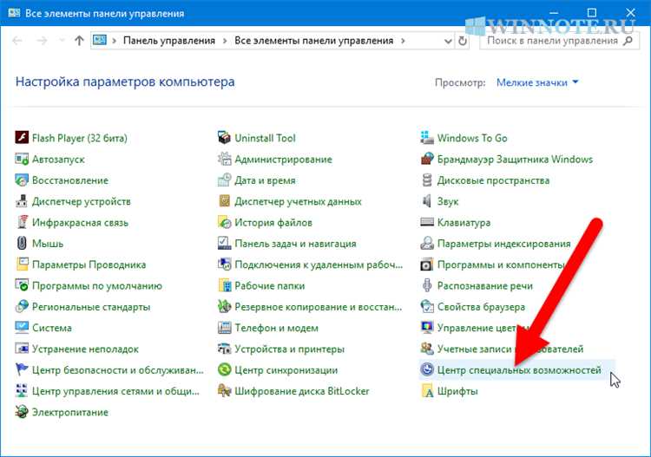Click the Электропитание icon
651x457 pixels.
pyautogui.click(x=22, y=411)
